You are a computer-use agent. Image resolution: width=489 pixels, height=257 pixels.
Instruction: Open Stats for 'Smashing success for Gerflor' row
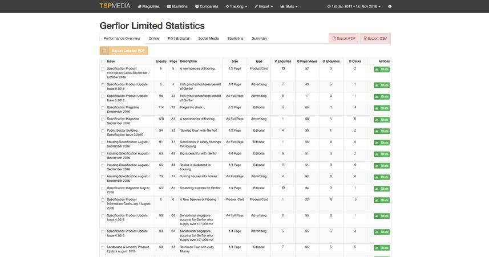pyautogui.click(x=381, y=189)
